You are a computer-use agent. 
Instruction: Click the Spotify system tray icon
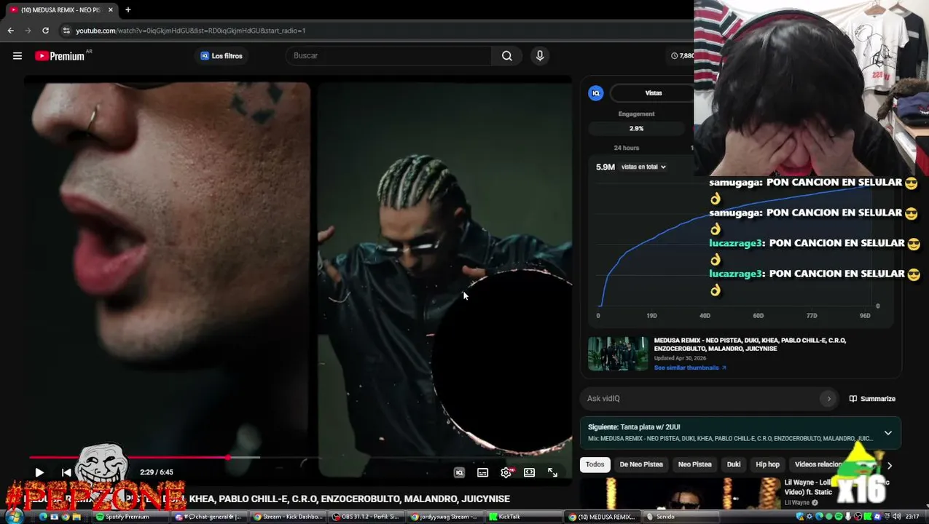839,517
